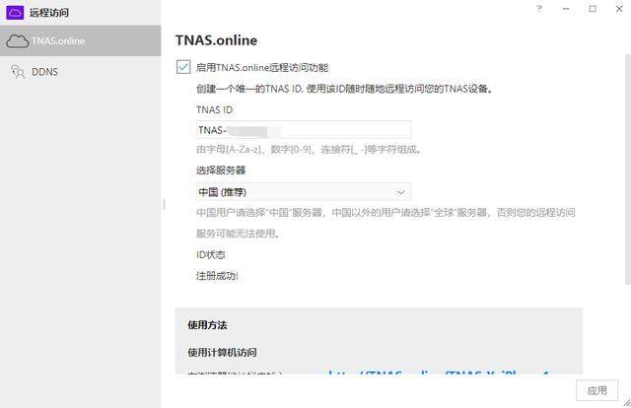The width and height of the screenshot is (631, 408).
Task: Click the DDNS icon in the sidebar
Action: 18,72
